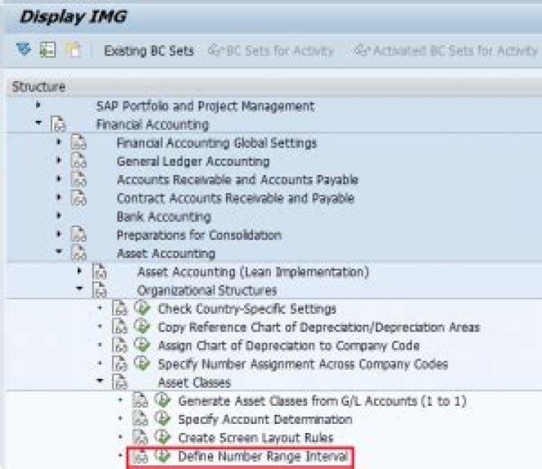Open documentation icon for Organizational Structures
The width and height of the screenshot is (542, 469).
pos(99,290)
